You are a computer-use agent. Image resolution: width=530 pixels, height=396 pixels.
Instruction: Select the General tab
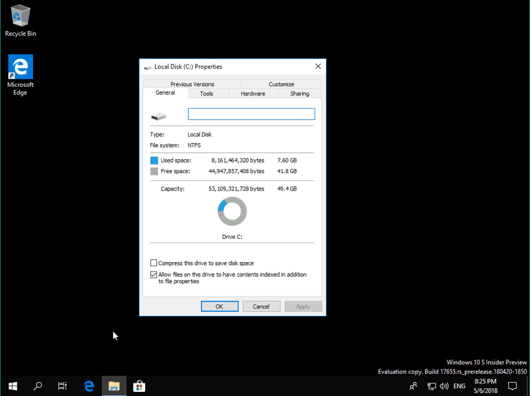click(x=165, y=93)
